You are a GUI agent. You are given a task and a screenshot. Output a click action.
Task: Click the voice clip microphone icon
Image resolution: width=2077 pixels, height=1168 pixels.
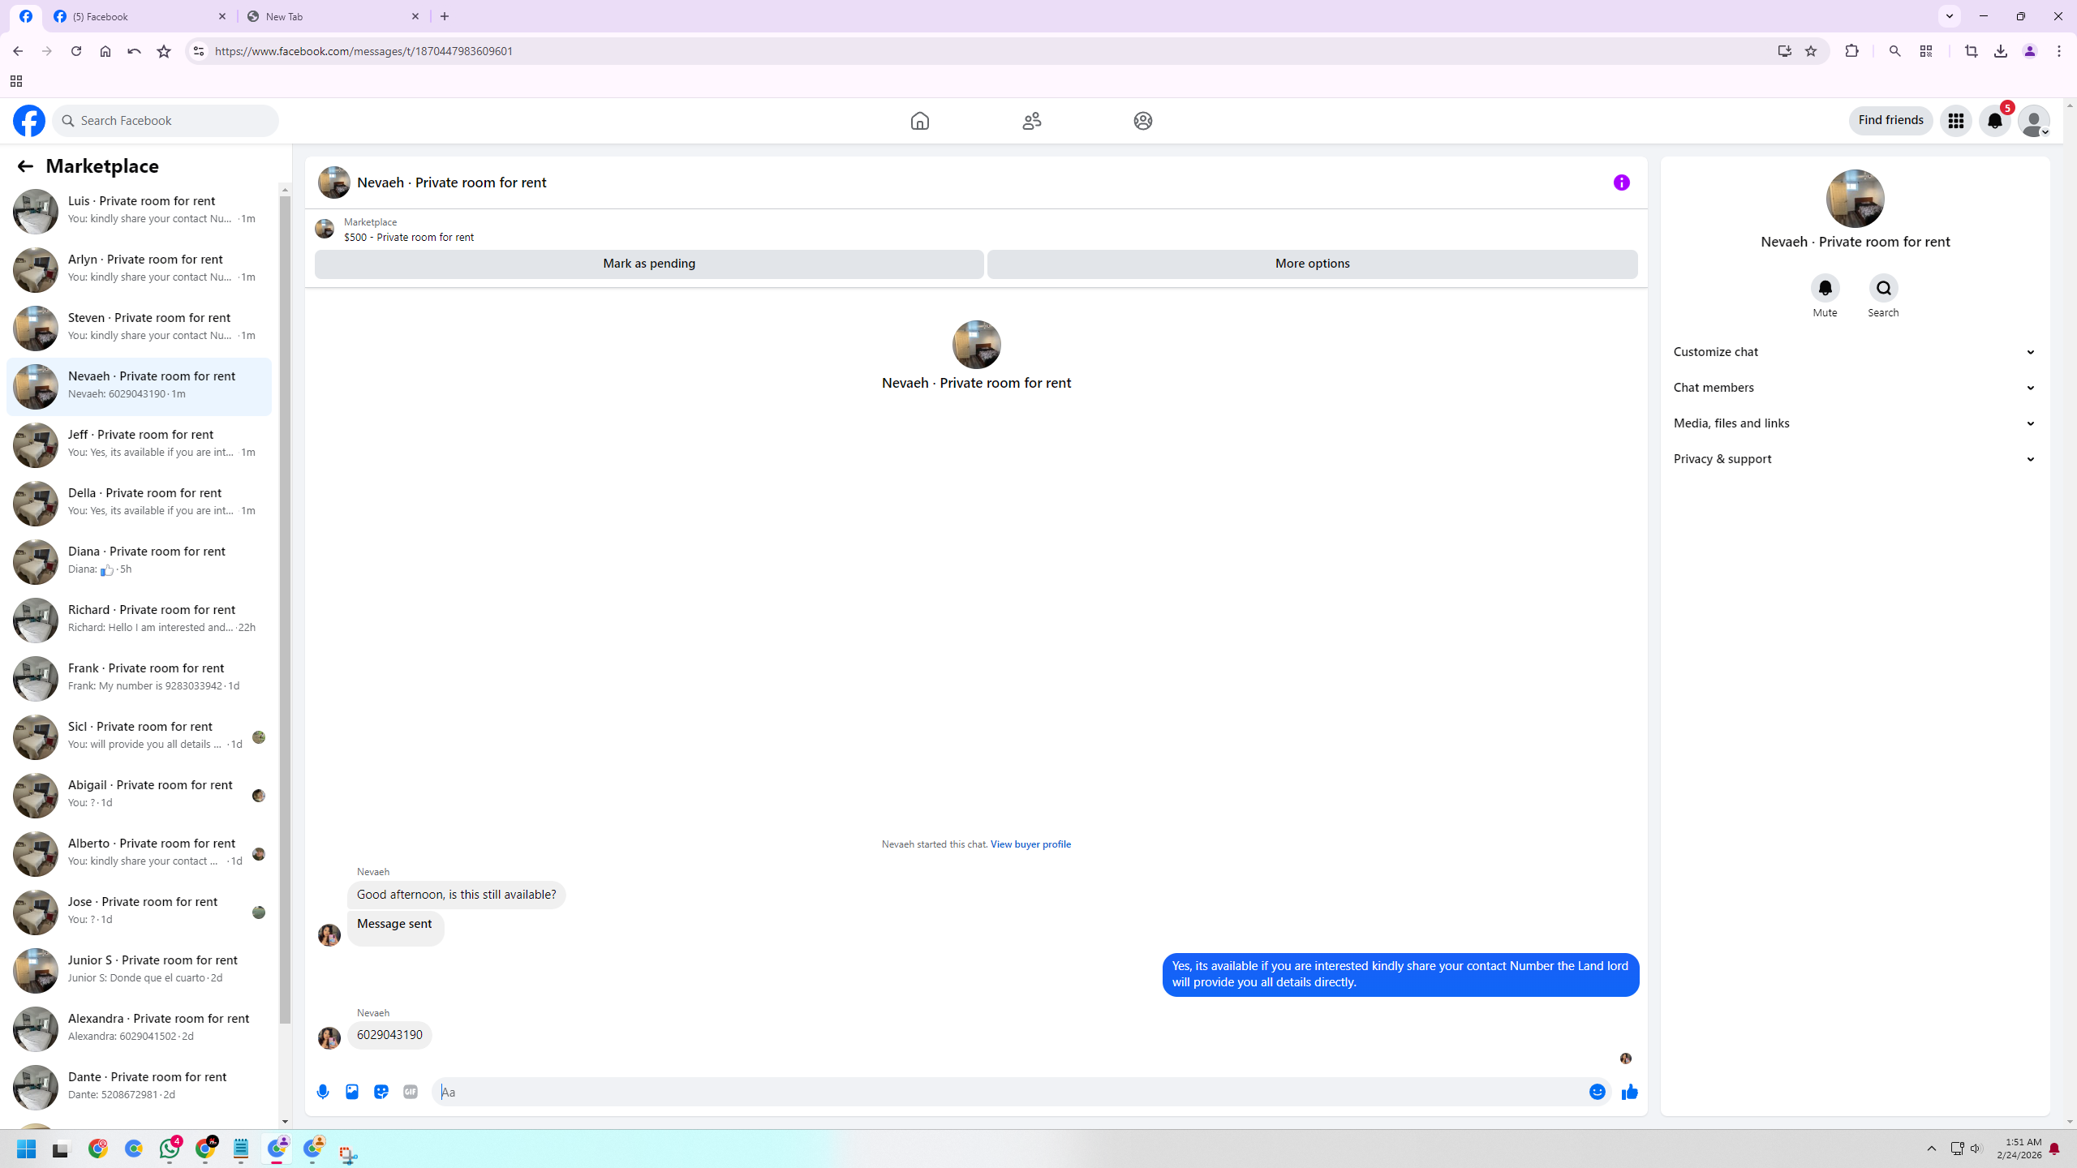click(x=323, y=1092)
